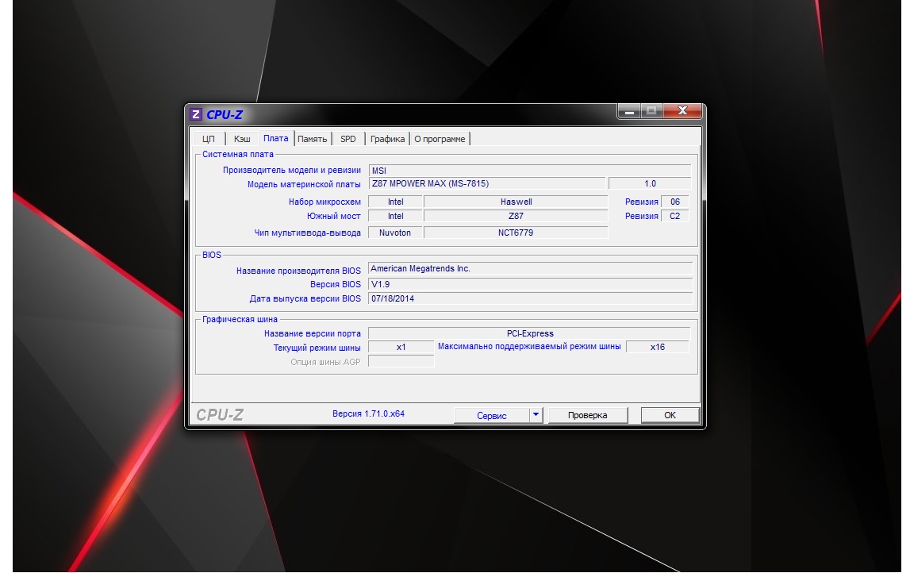Switch to the Кэш tab

(x=242, y=139)
